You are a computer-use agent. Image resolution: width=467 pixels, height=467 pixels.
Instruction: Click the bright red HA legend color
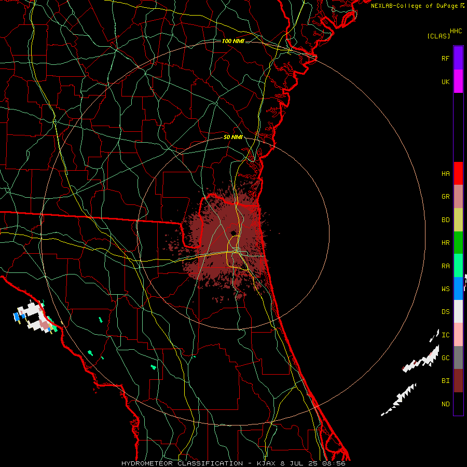pos(458,173)
